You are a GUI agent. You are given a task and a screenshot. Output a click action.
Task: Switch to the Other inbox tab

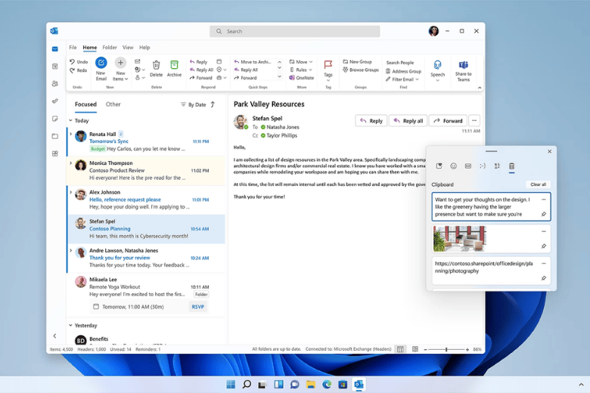pyautogui.click(x=113, y=104)
